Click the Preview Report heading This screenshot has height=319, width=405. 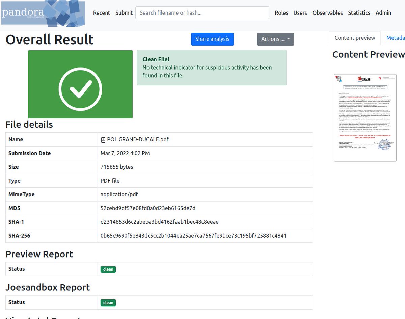click(39, 254)
